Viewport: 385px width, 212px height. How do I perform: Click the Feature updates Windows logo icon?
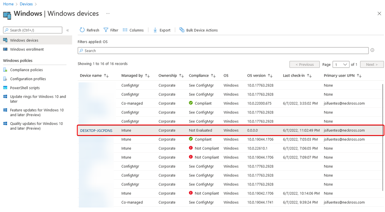pyautogui.click(x=5, y=110)
